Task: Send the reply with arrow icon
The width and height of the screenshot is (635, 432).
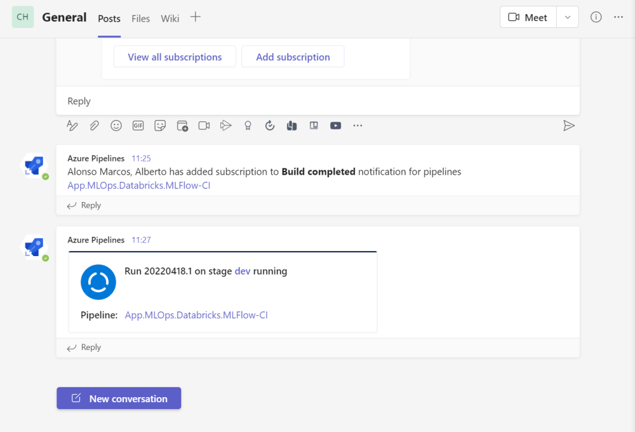Action: pyautogui.click(x=568, y=126)
